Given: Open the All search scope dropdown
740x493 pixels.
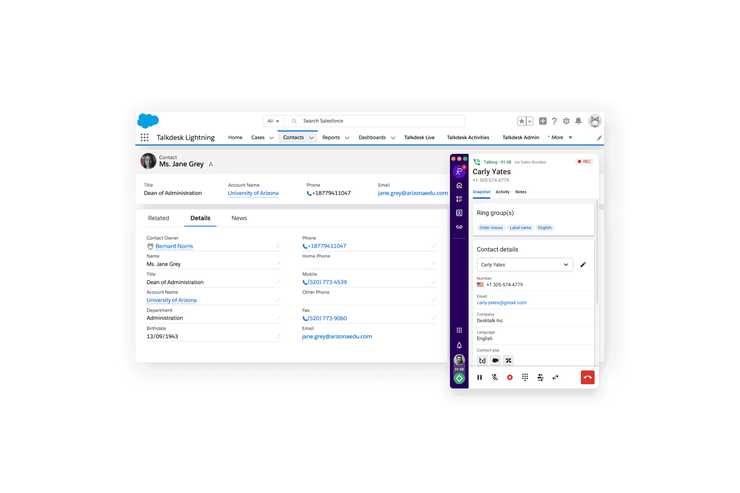Looking at the screenshot, I should (x=273, y=121).
